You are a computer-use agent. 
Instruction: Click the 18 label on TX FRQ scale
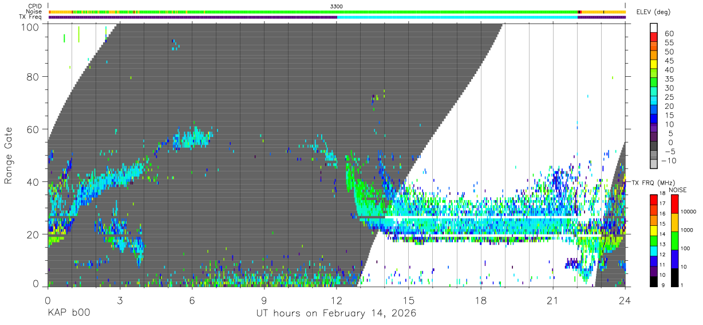662,193
